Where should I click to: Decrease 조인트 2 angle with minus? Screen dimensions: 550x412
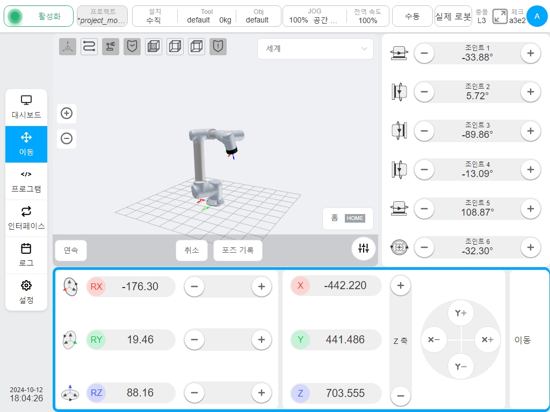[x=424, y=92]
